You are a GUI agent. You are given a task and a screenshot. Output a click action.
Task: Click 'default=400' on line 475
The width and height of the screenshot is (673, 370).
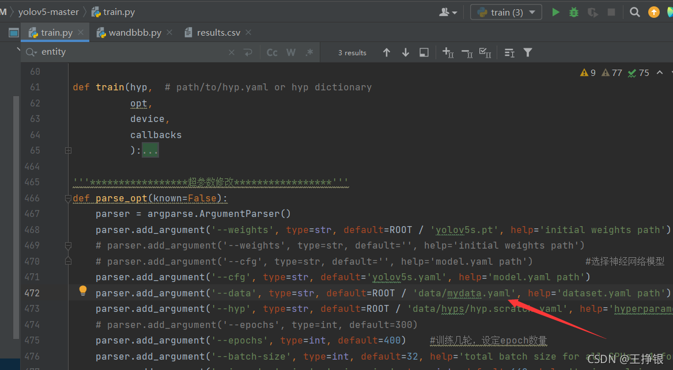pyautogui.click(x=369, y=341)
